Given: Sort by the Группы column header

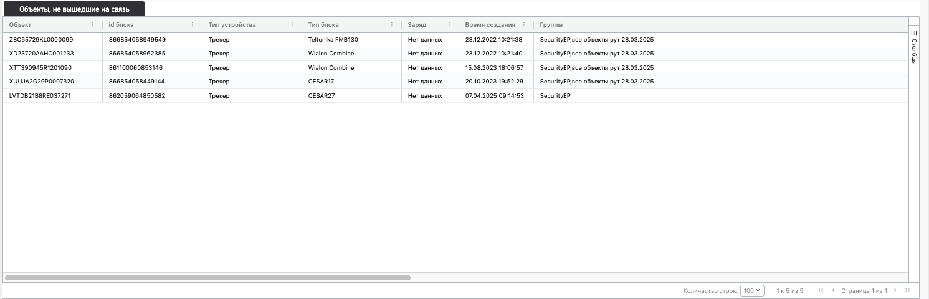Looking at the screenshot, I should [551, 25].
